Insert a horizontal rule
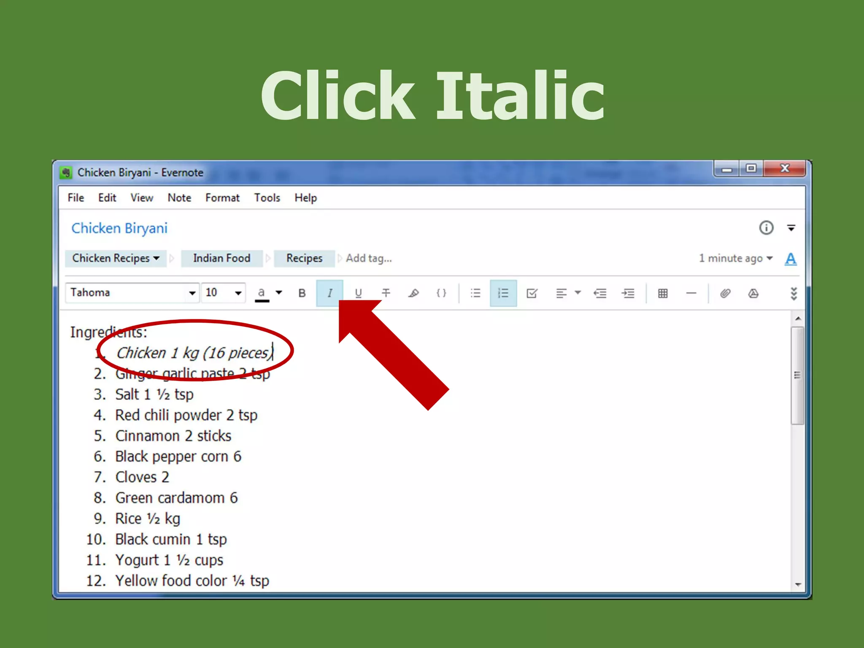864x648 pixels. click(x=691, y=293)
